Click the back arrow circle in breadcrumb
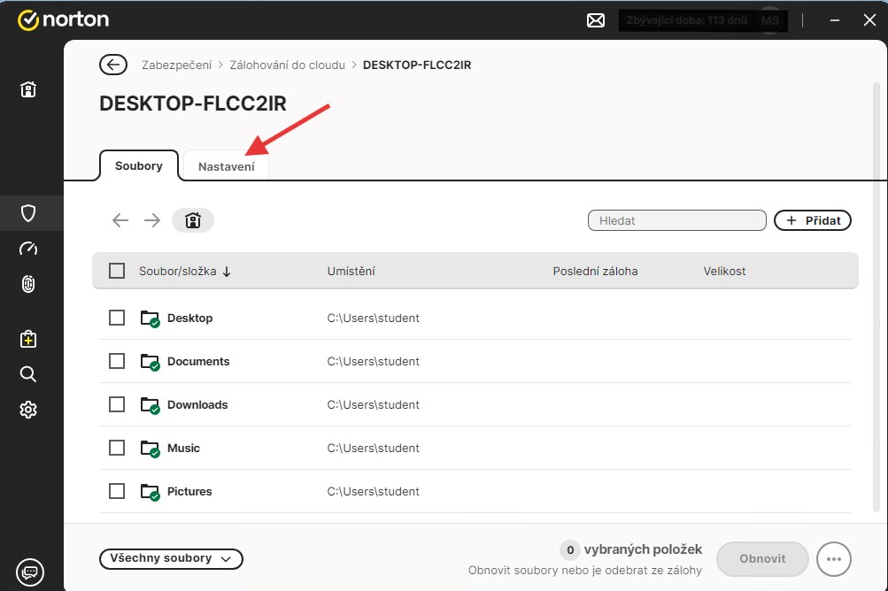This screenshot has width=888, height=591. [112, 65]
